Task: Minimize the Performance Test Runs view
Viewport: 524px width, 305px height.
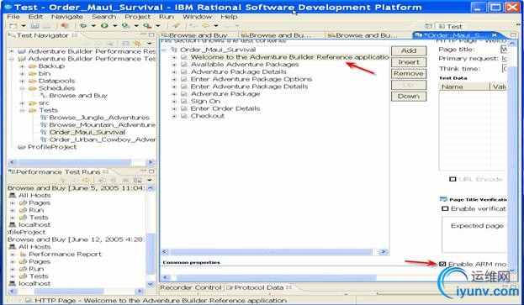Action: click(x=143, y=171)
